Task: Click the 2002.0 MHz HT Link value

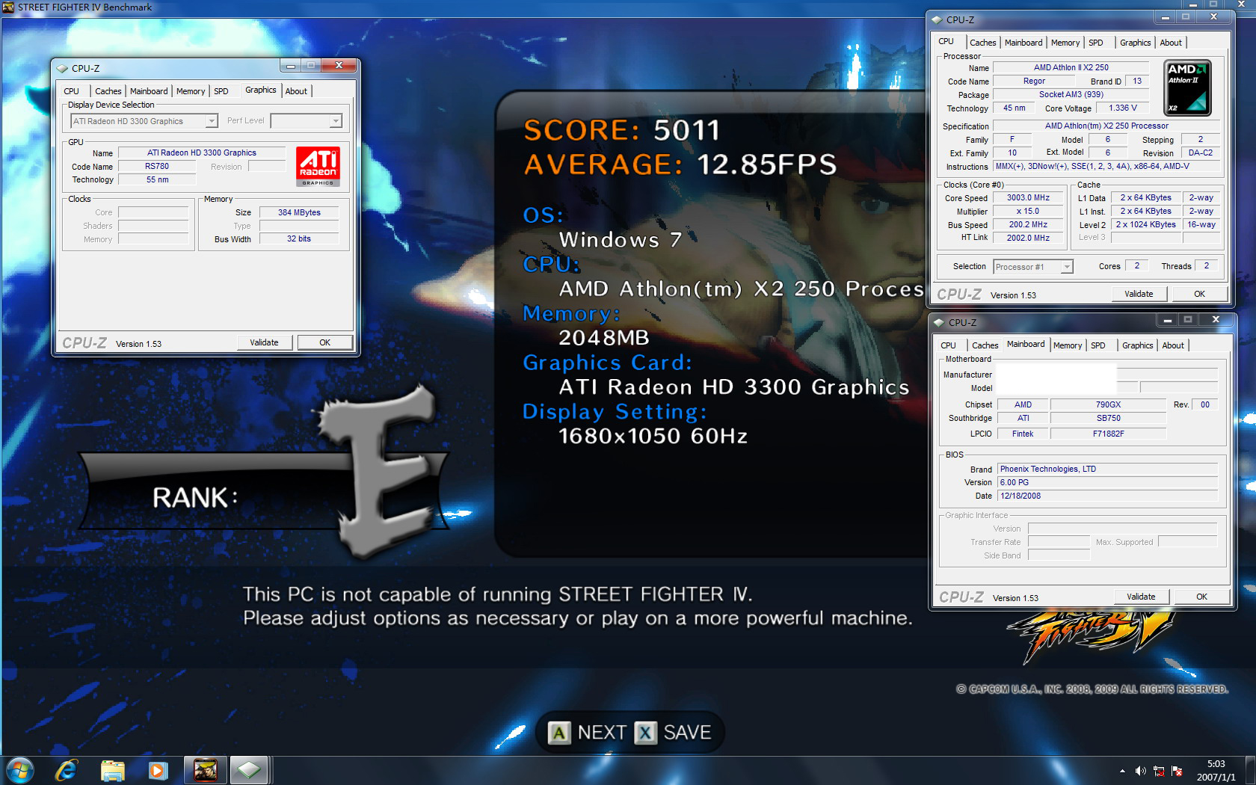Action: coord(1028,238)
